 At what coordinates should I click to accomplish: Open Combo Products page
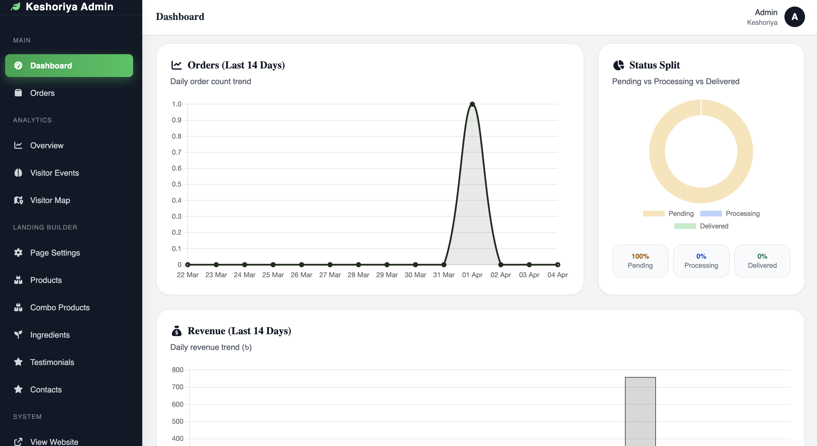60,307
